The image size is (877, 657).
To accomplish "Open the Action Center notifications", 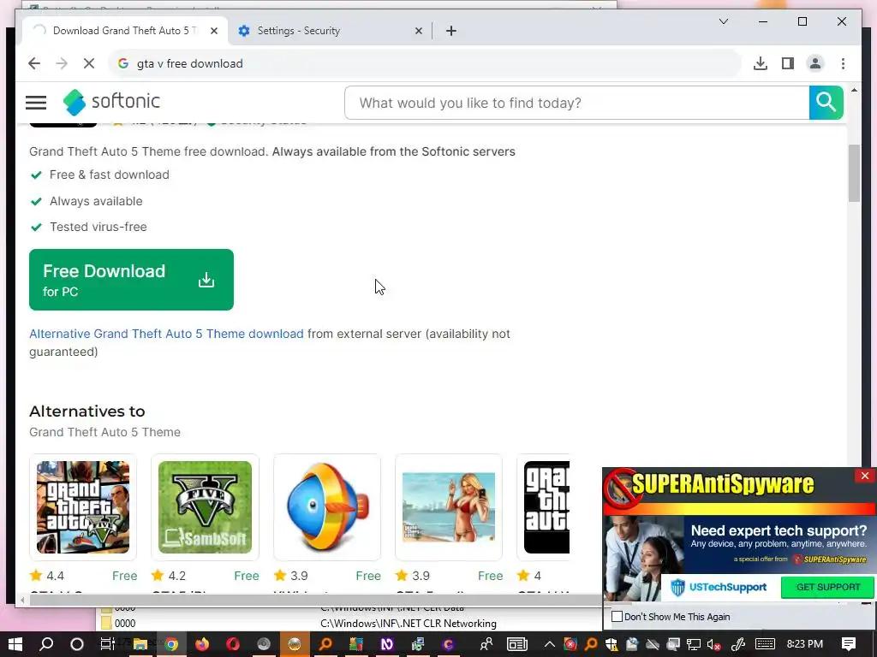I will coord(849,644).
